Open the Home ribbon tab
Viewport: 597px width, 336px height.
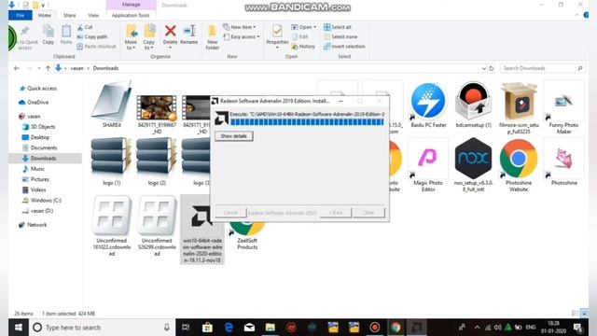pyautogui.click(x=45, y=15)
